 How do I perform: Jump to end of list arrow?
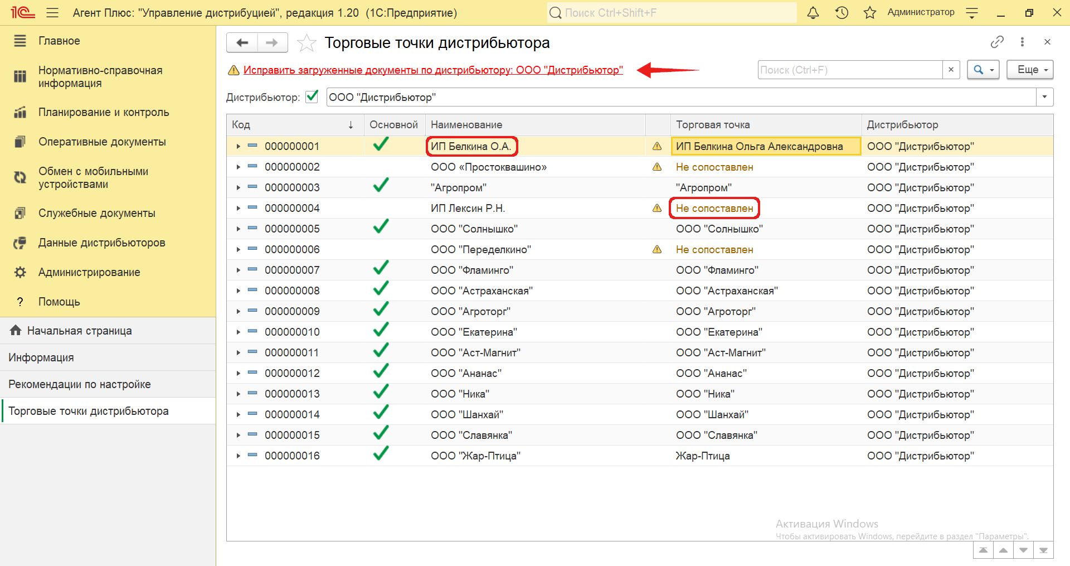pos(1043,550)
